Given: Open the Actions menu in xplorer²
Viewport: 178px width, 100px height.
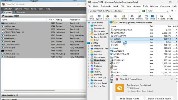Looking at the screenshot, I should tap(137, 6).
